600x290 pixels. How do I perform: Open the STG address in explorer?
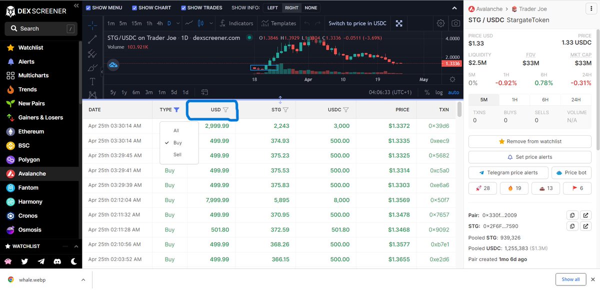(586, 226)
